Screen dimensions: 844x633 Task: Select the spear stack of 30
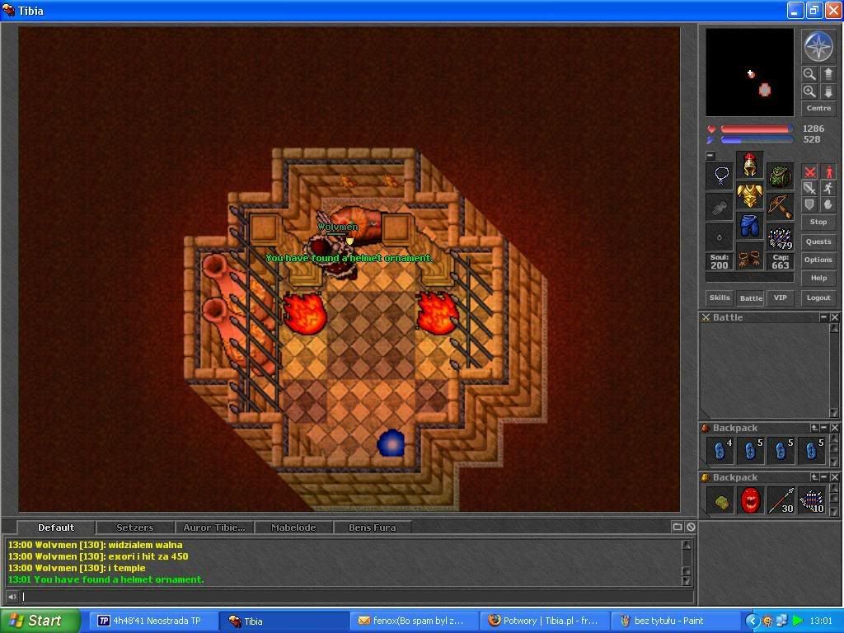781,500
